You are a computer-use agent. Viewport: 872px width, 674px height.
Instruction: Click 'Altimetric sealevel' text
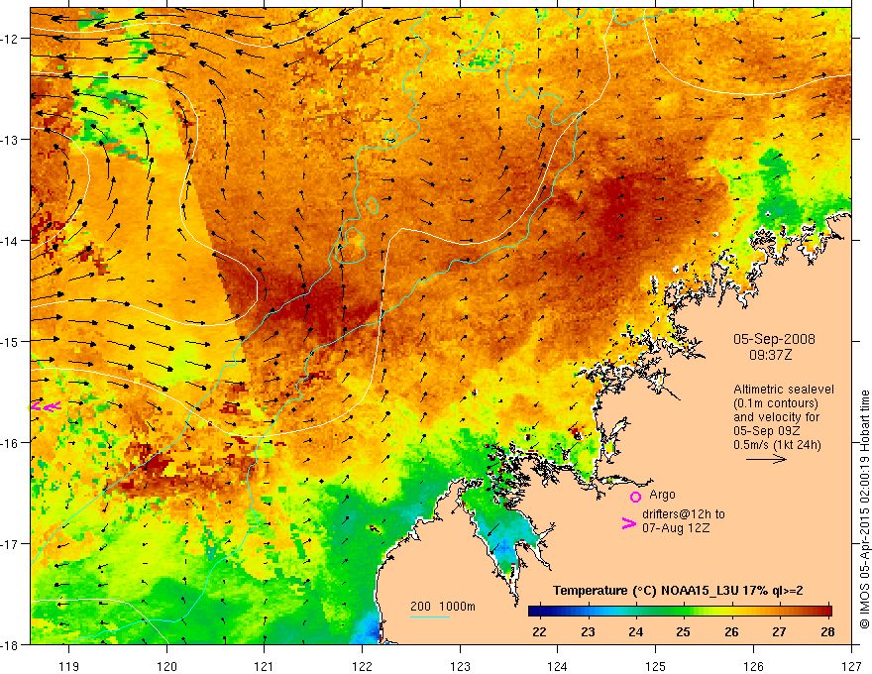tap(784, 390)
